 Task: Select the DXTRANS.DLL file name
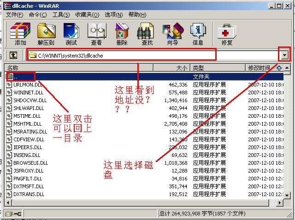(29, 194)
